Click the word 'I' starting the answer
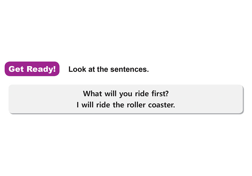 [78, 105]
